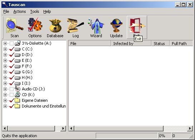Click the Exit door icon

point(137,25)
